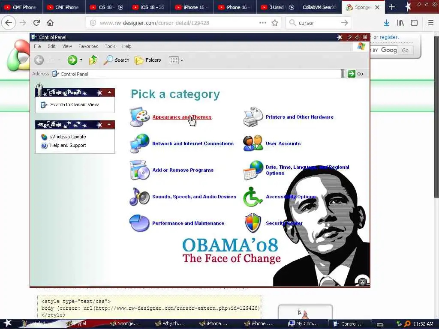The height and width of the screenshot is (329, 439).
Task: Click the register link on the webpage
Action: [389, 37]
